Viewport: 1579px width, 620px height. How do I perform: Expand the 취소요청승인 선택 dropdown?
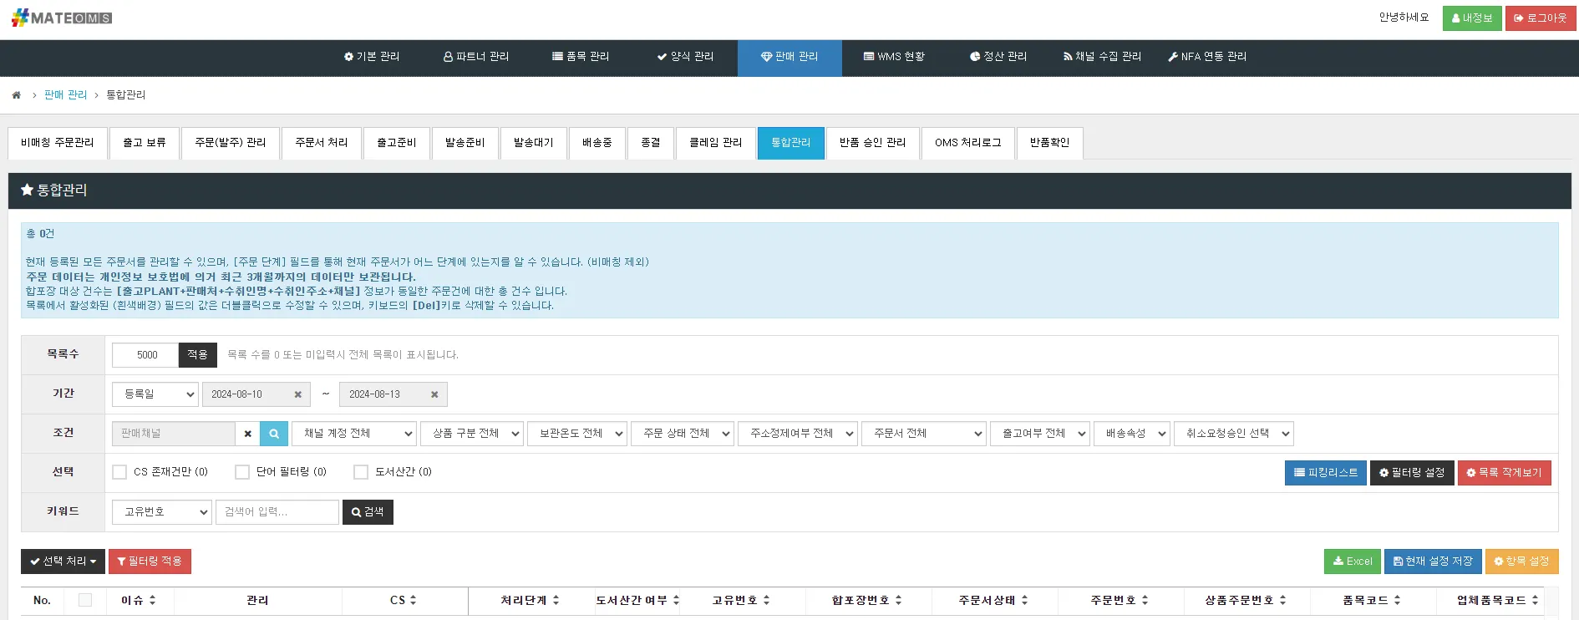(1234, 434)
